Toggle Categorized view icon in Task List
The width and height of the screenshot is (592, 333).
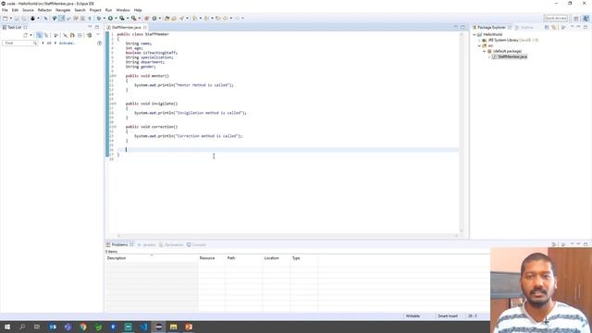pyautogui.click(x=39, y=35)
